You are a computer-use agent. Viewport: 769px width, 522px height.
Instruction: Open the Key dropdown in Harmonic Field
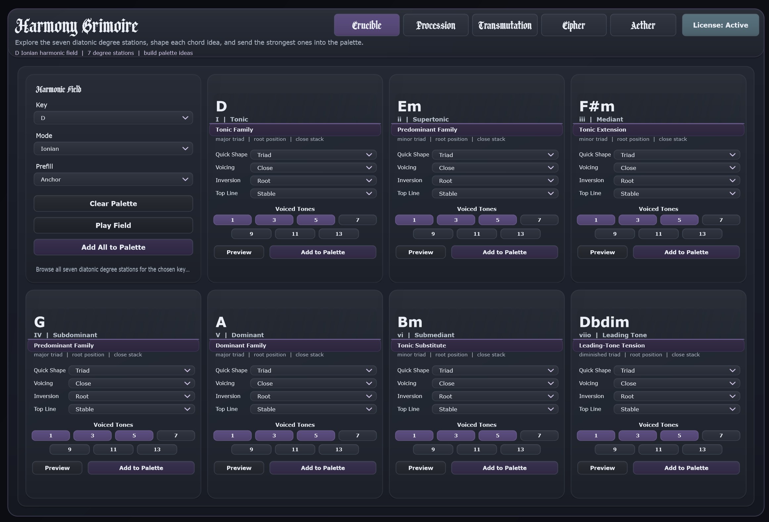point(113,118)
